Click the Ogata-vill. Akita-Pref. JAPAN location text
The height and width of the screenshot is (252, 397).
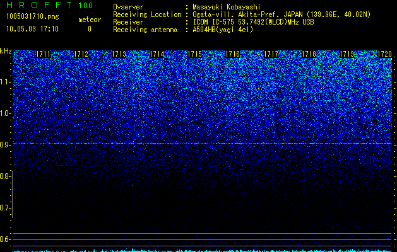[x=281, y=14]
